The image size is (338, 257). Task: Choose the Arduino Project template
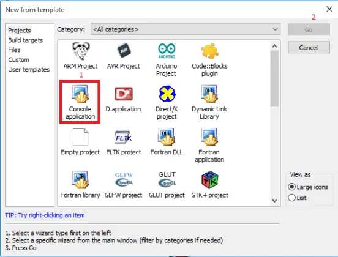click(x=167, y=59)
